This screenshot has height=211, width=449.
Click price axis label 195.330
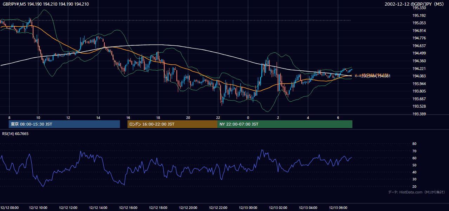[419, 8]
